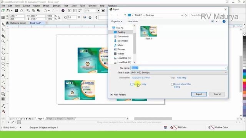Refresh the Desktop folder listing

[x=186, y=15]
